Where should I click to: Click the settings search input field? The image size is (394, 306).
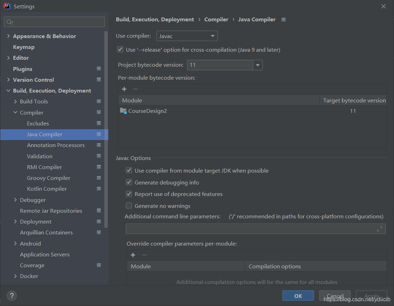[x=54, y=22]
